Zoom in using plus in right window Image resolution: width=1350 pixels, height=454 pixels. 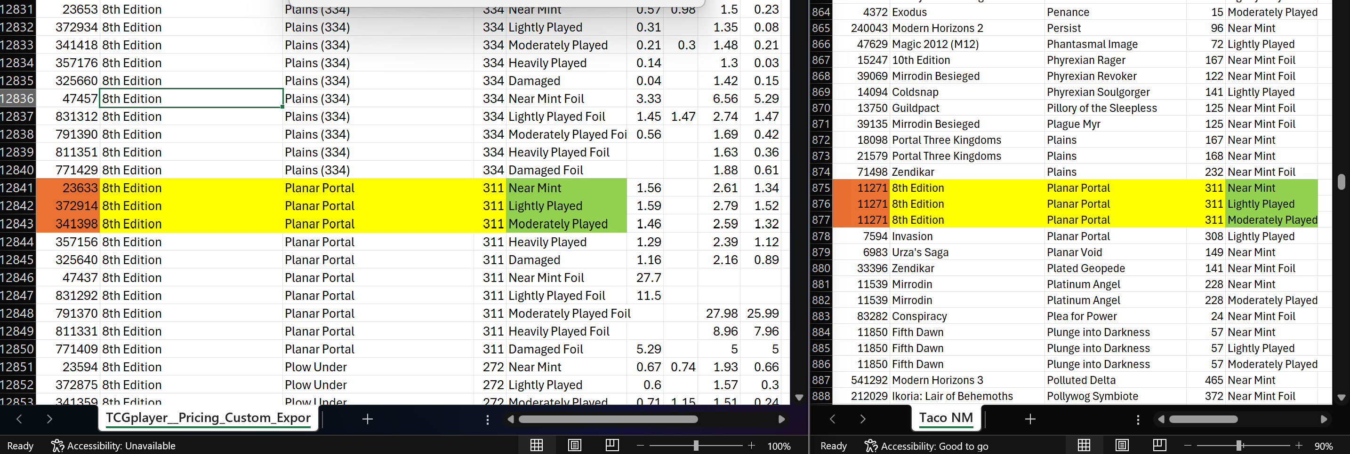click(1299, 446)
